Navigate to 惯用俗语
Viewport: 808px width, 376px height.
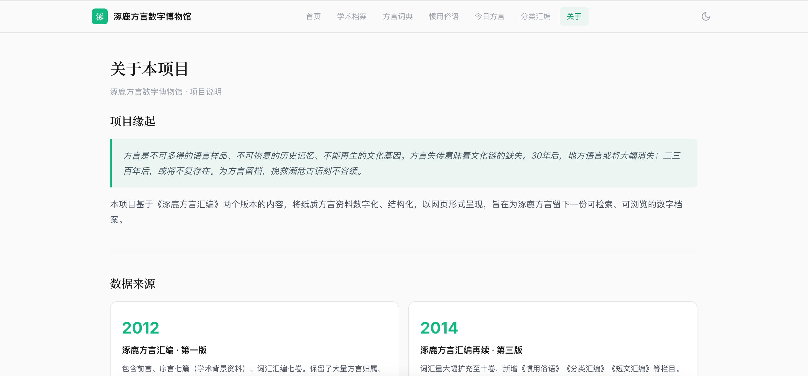pos(444,16)
